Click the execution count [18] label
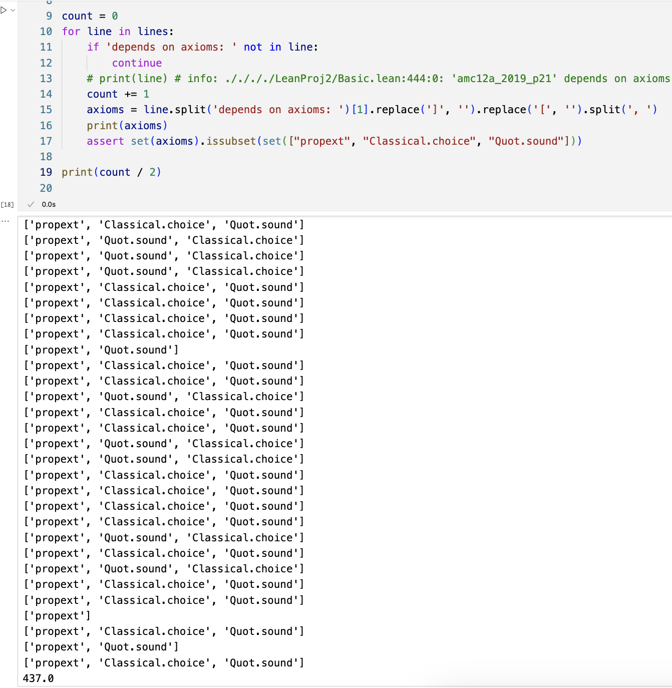This screenshot has width=672, height=688. tap(7, 204)
